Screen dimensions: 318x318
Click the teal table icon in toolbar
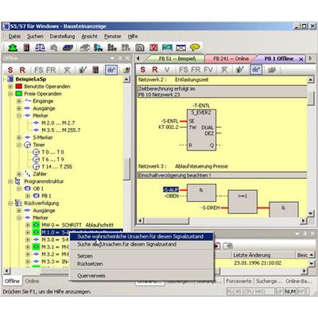point(167,48)
